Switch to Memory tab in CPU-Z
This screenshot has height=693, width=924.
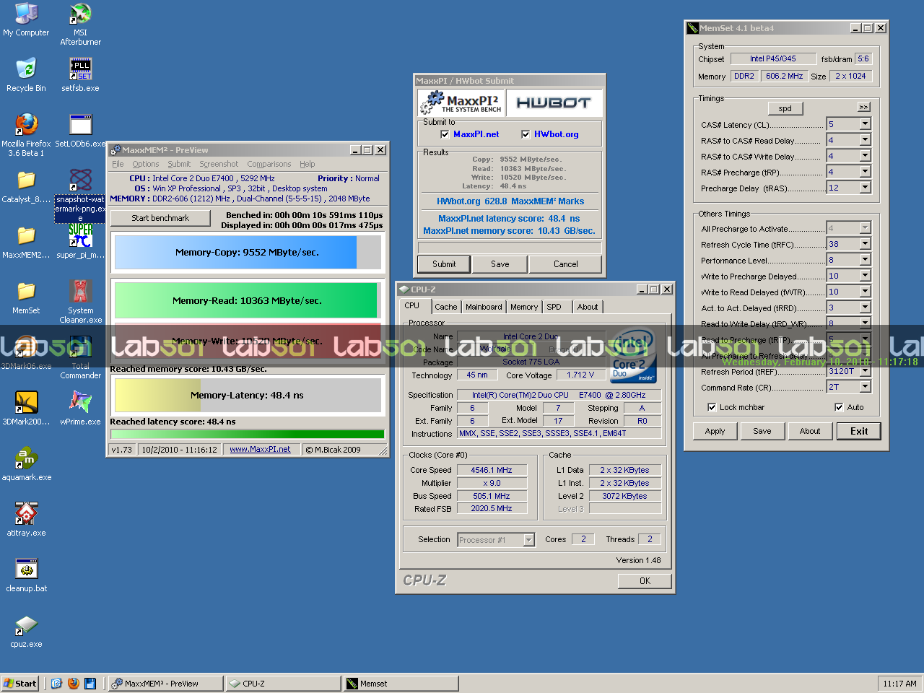point(524,307)
